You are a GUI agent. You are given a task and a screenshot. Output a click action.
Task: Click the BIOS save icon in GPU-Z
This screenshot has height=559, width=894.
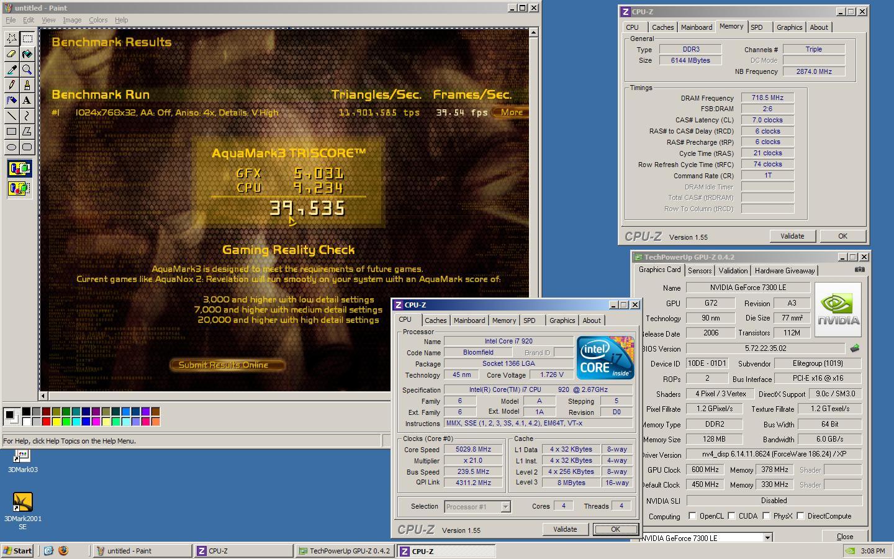pyautogui.click(x=855, y=348)
